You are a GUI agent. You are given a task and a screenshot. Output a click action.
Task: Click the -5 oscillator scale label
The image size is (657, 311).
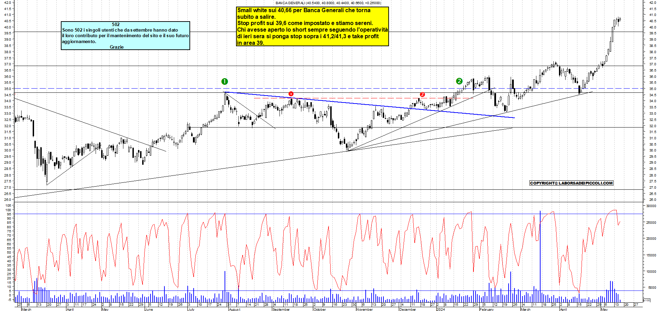click(9, 300)
